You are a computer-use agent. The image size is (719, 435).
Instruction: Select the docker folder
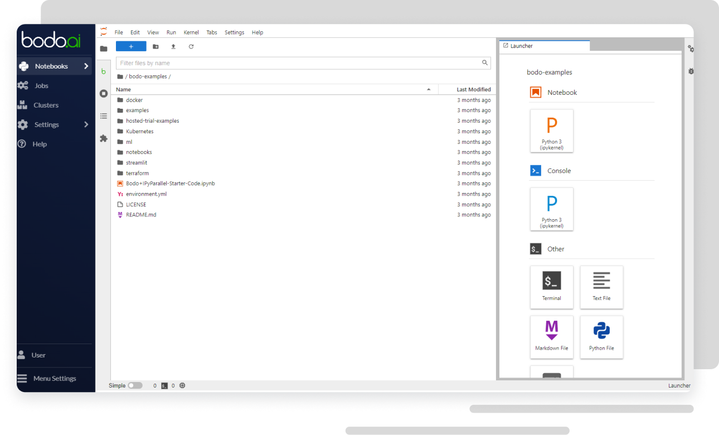pos(303,100)
